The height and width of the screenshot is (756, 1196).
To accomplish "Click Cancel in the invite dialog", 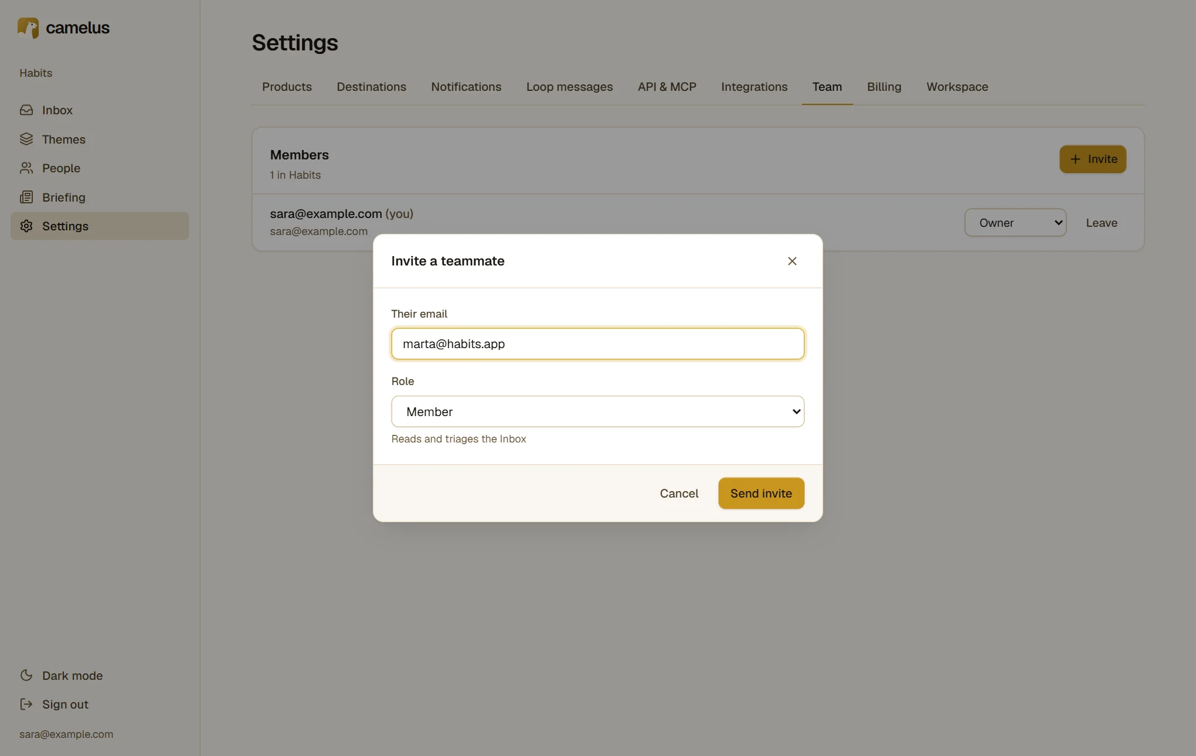I will (679, 493).
